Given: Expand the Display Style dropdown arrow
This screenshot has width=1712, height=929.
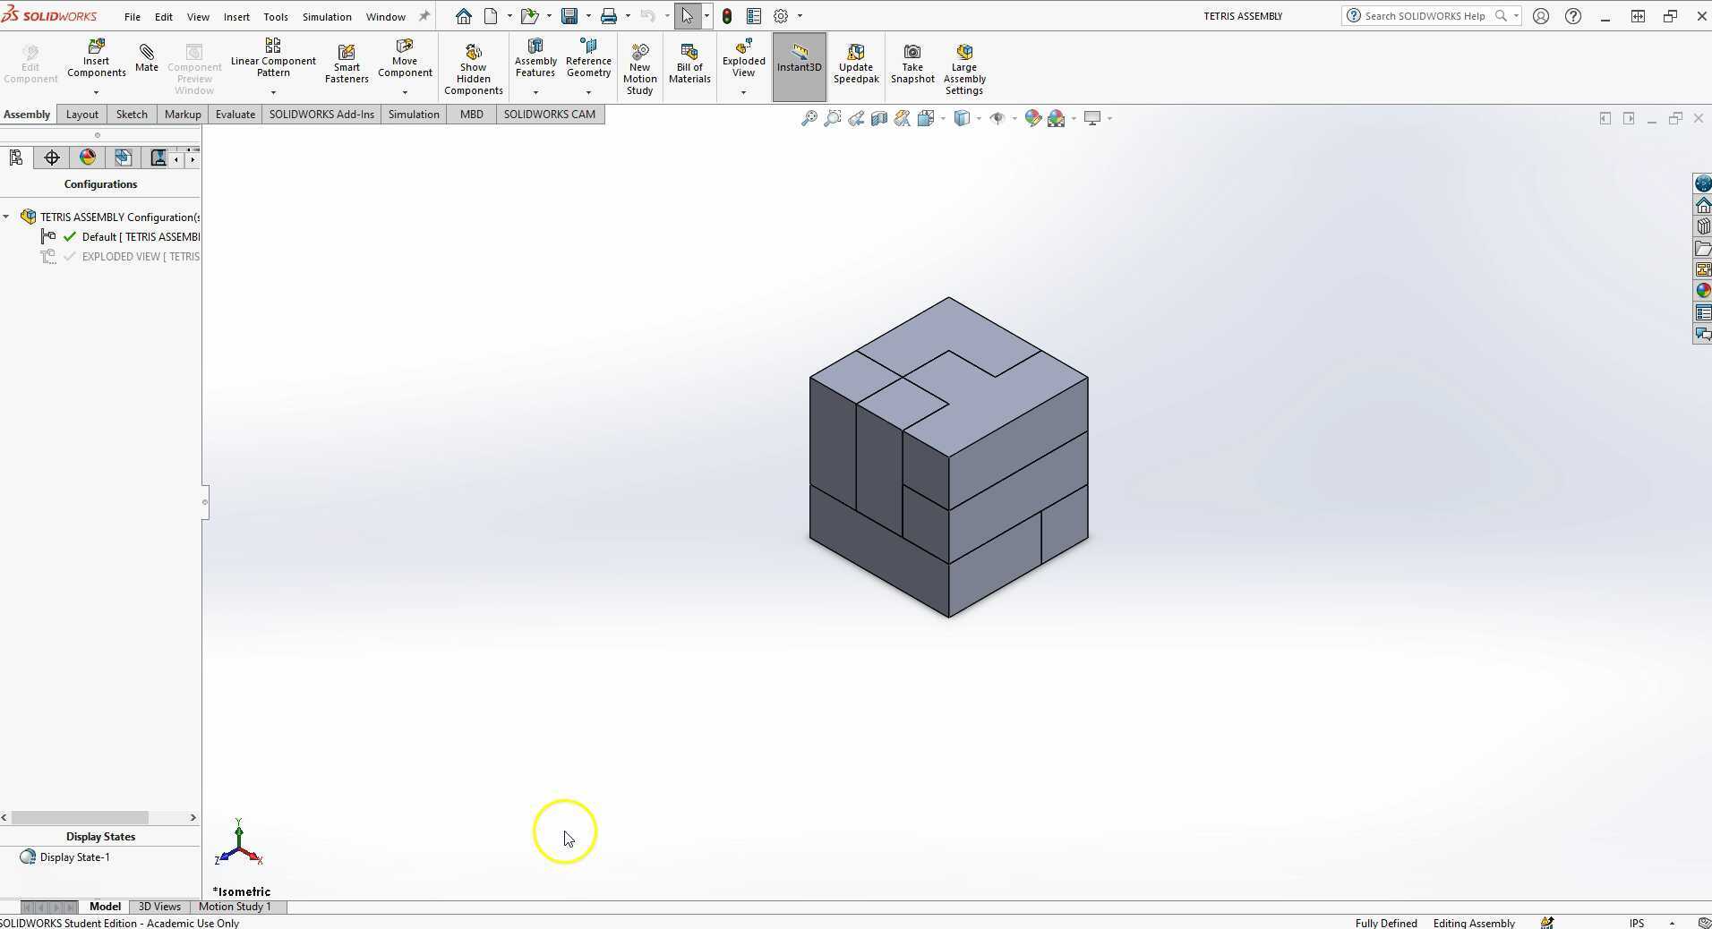Looking at the screenshot, I should point(979,118).
